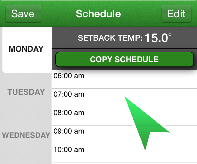
Task: Switch to the TUESDAY tab
Action: 26,92
